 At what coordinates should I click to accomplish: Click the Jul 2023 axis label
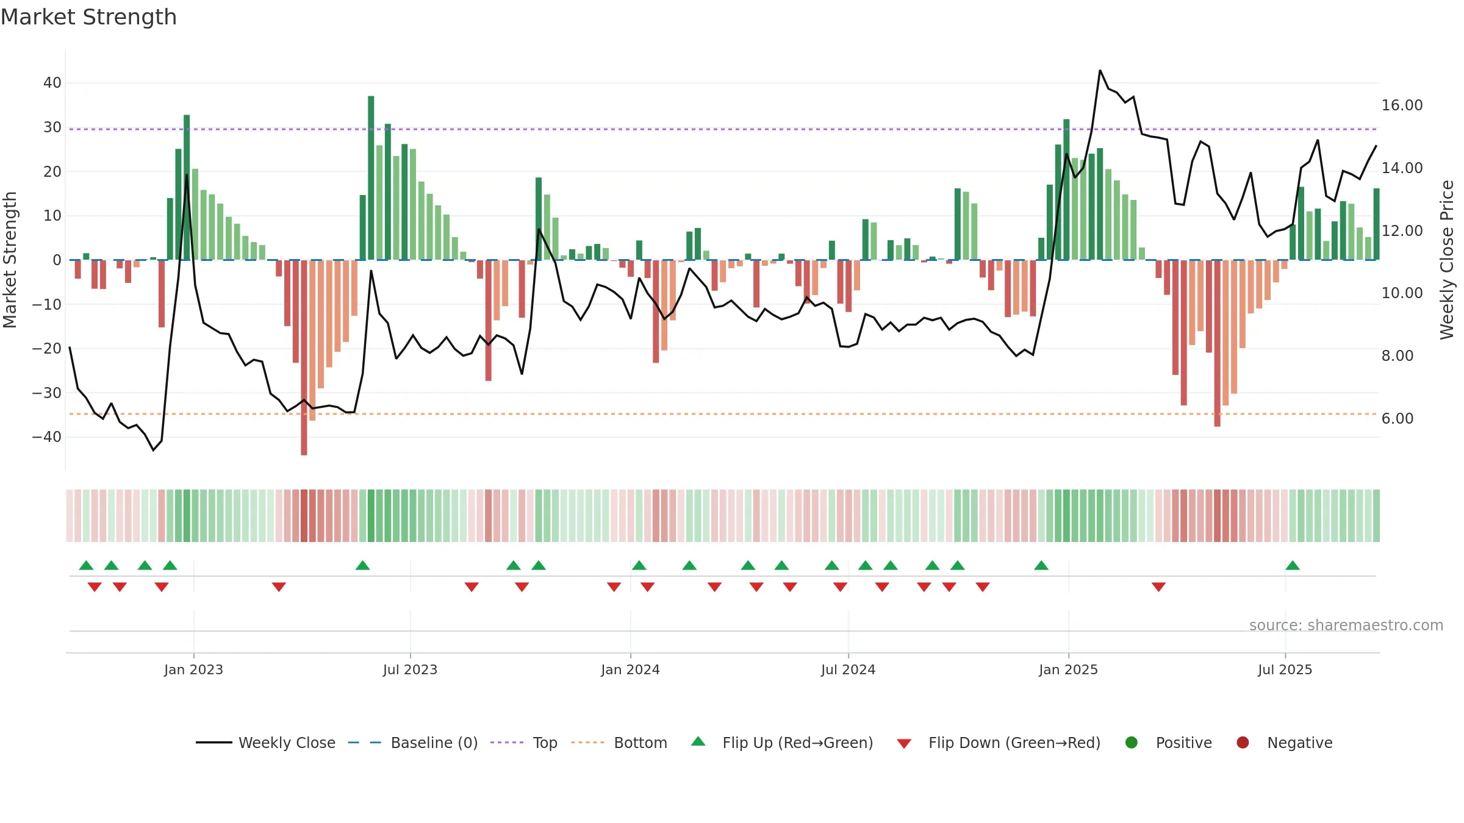pyautogui.click(x=410, y=669)
